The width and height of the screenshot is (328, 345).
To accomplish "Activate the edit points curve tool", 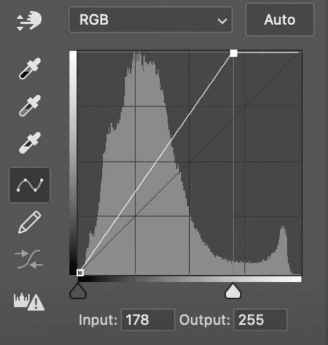I will (x=30, y=185).
